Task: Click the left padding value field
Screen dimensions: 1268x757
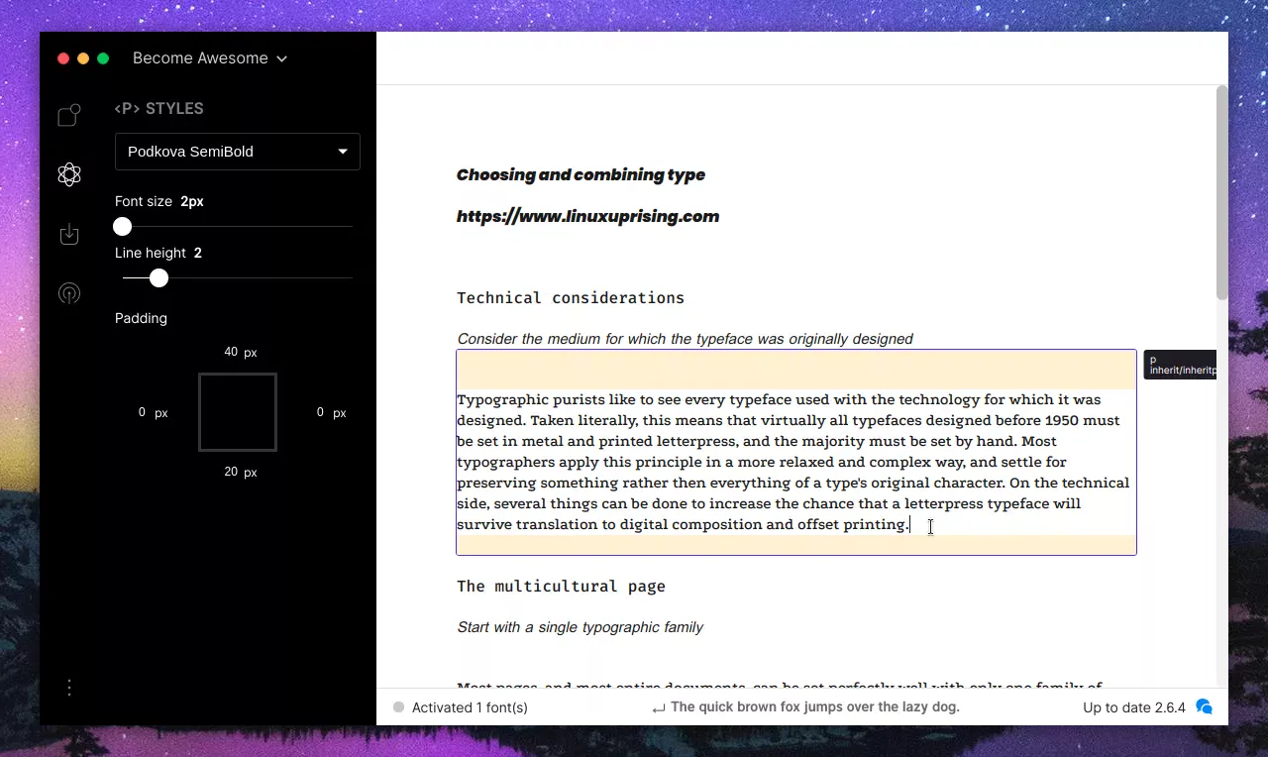Action: [x=143, y=412]
